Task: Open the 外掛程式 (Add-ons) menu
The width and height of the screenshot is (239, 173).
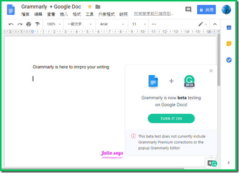Action: coord(106,14)
